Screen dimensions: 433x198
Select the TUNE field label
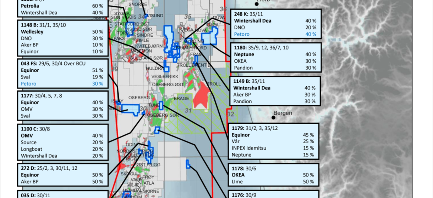pyautogui.click(x=154, y=105)
